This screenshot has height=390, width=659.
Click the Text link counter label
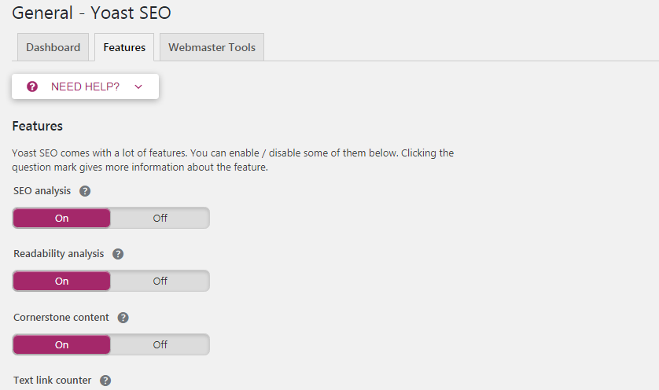(x=52, y=381)
